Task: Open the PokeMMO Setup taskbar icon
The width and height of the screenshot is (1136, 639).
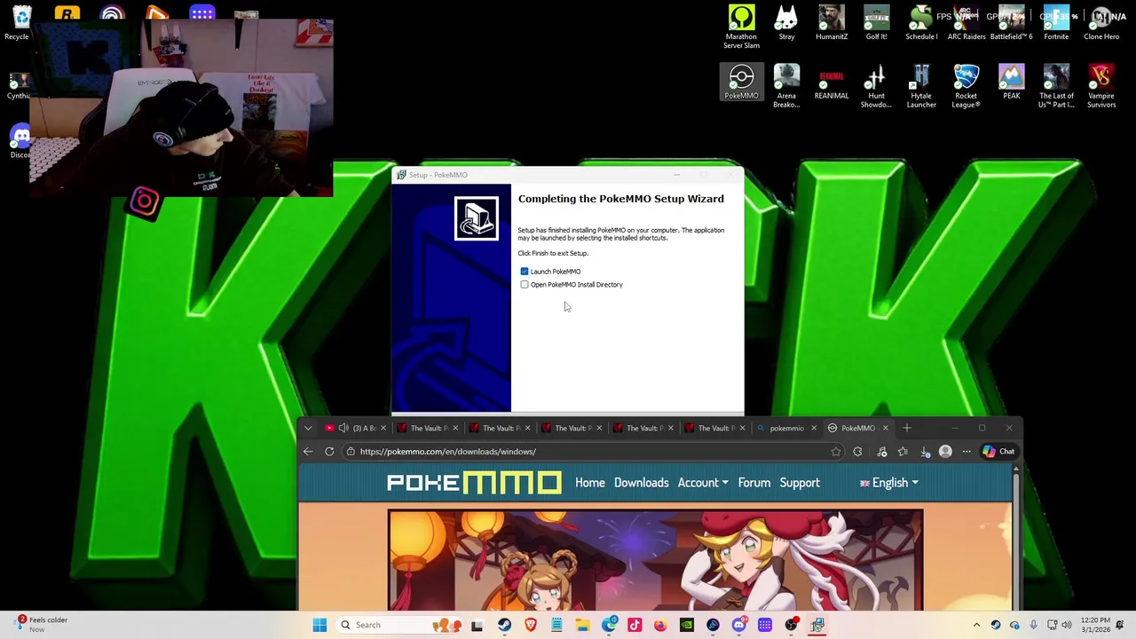Action: [x=817, y=625]
